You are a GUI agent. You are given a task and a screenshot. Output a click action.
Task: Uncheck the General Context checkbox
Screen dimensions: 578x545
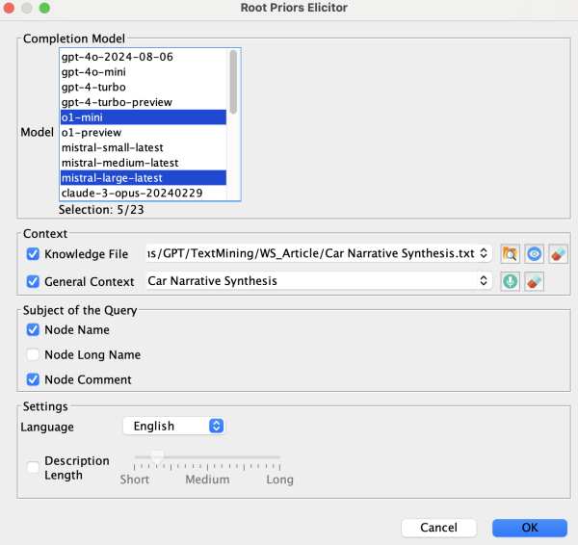click(x=33, y=281)
